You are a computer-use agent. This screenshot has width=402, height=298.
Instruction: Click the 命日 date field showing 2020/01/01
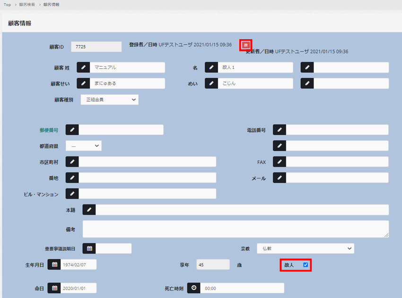click(78, 288)
